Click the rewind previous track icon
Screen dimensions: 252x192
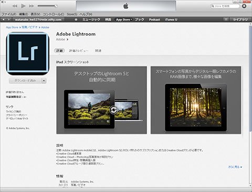pos(15,6)
